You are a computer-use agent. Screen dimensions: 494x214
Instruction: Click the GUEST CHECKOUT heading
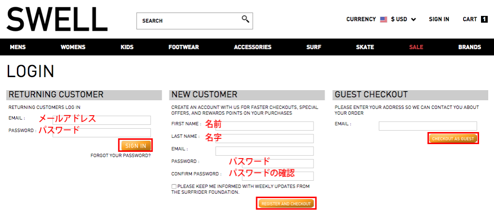[x=371, y=94]
